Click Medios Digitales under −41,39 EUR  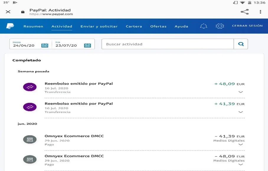coord(229,141)
